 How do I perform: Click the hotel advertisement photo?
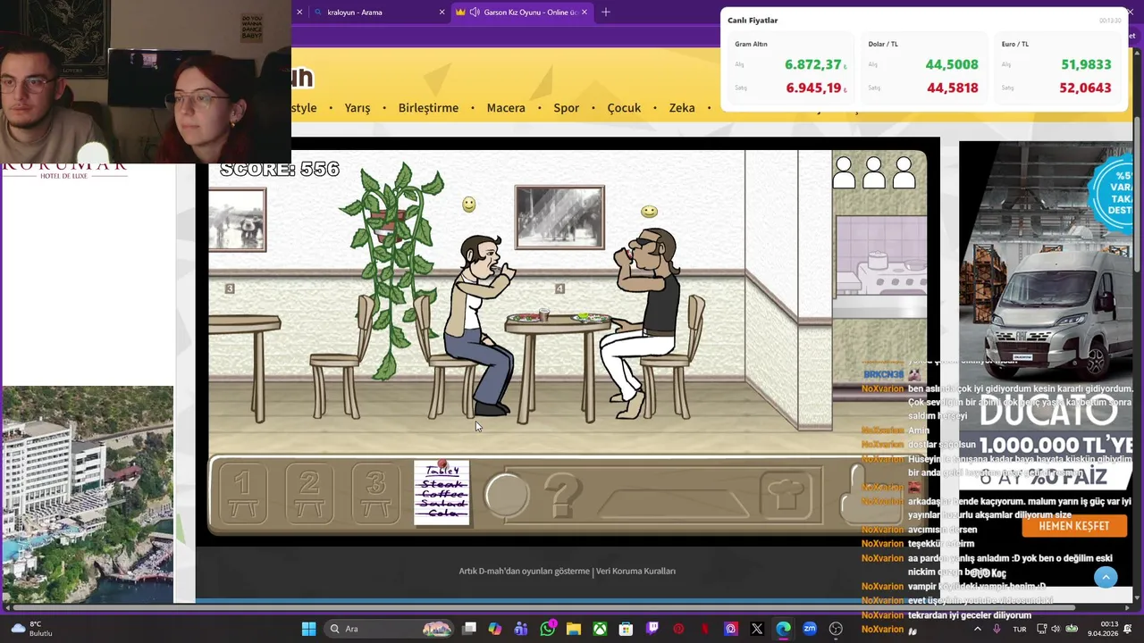point(88,494)
